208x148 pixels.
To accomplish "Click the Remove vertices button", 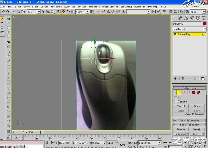I will click(x=181, y=130).
